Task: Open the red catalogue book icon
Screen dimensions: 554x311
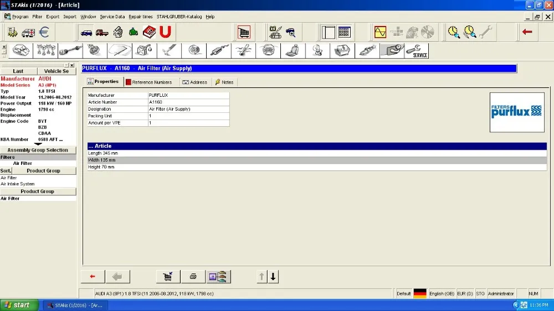Action: click(x=149, y=32)
